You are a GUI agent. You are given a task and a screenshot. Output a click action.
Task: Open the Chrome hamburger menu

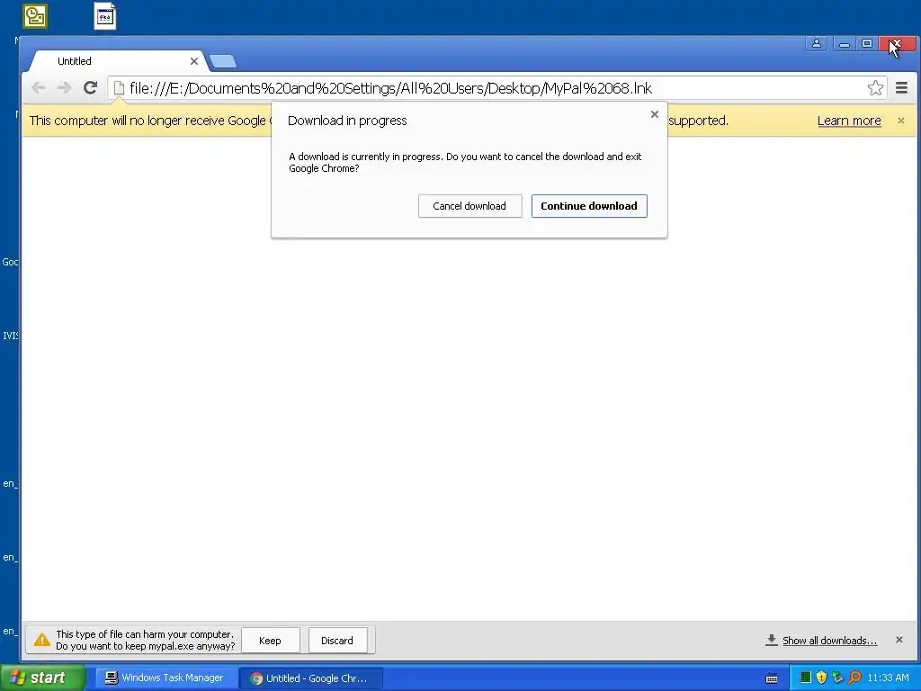pyautogui.click(x=901, y=88)
